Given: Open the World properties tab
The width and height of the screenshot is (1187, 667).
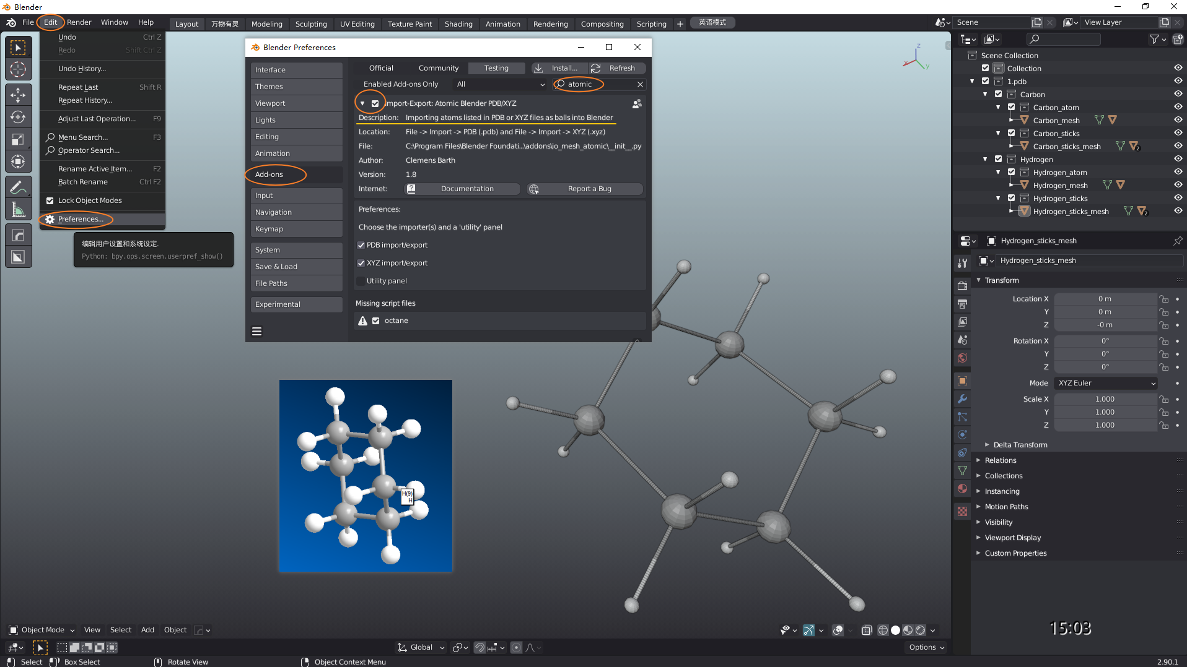Looking at the screenshot, I should pos(962,358).
